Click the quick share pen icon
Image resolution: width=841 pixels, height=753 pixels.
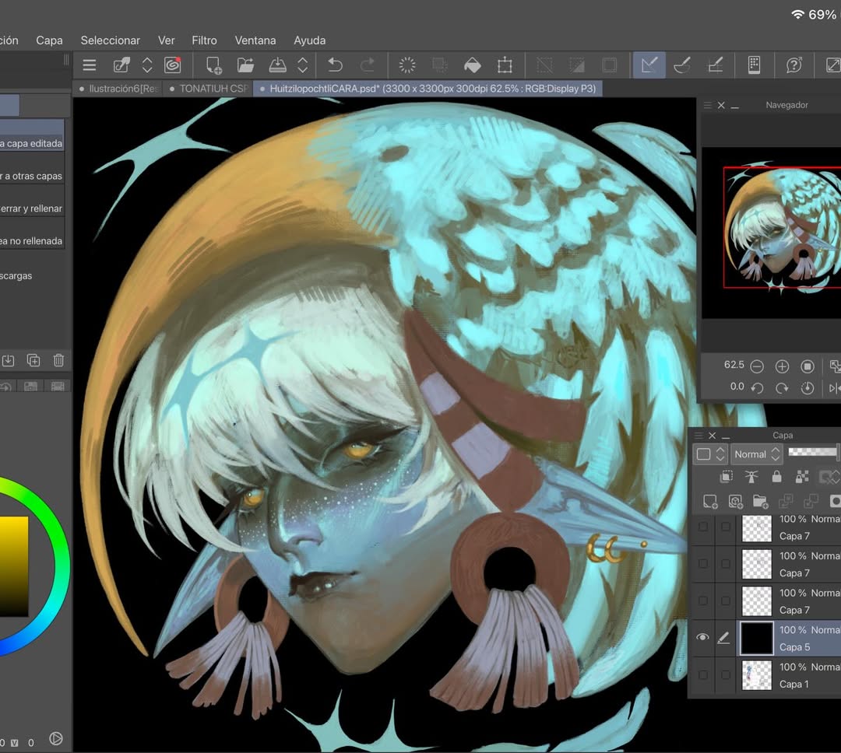coord(121,65)
